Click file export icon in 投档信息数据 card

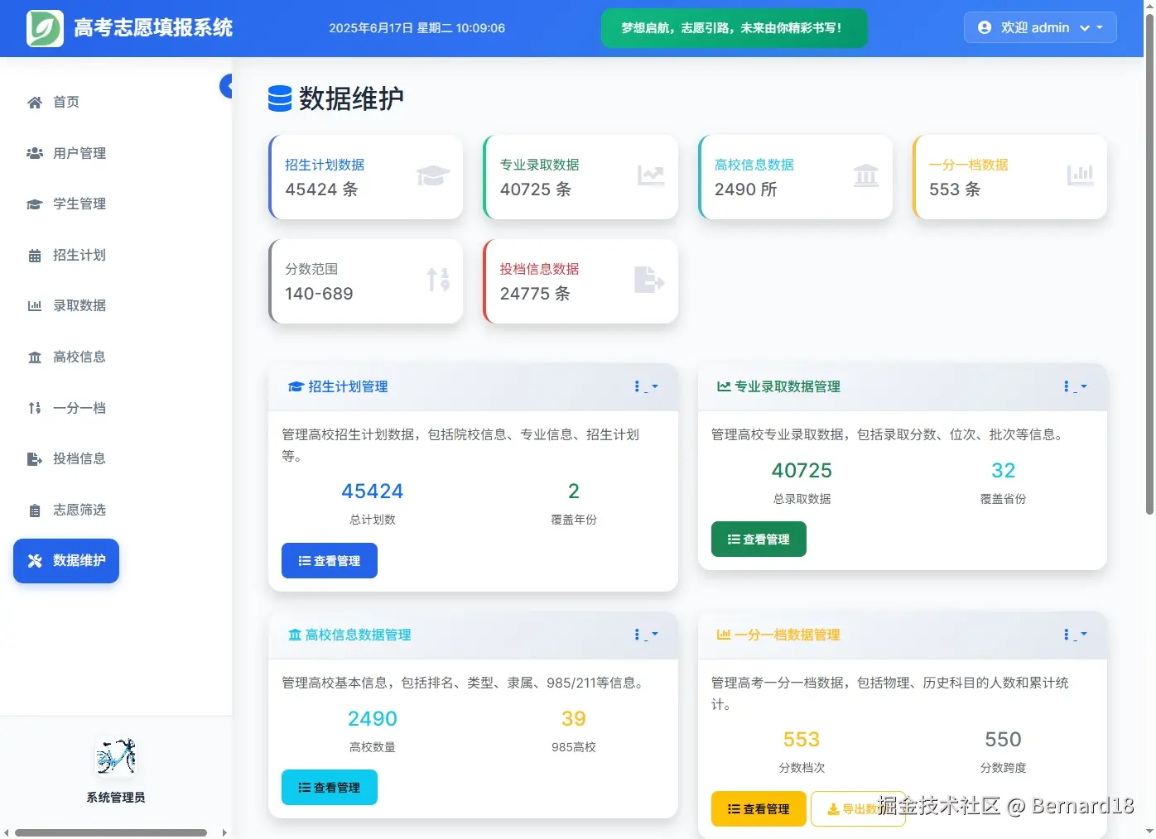(x=649, y=280)
